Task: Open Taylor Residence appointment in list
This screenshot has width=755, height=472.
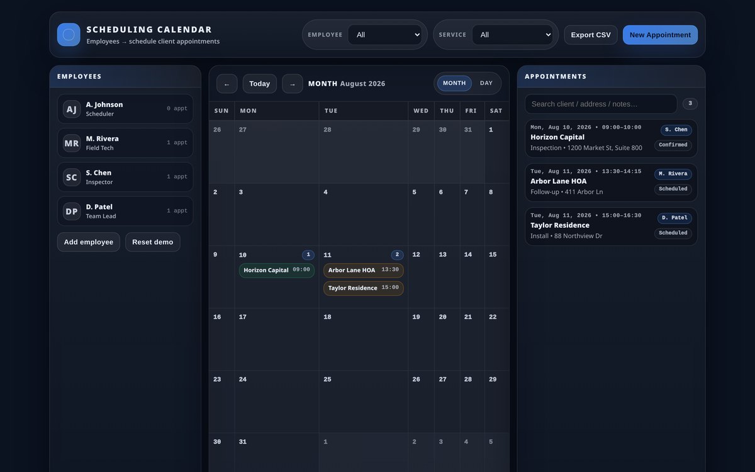Action: (x=612, y=227)
